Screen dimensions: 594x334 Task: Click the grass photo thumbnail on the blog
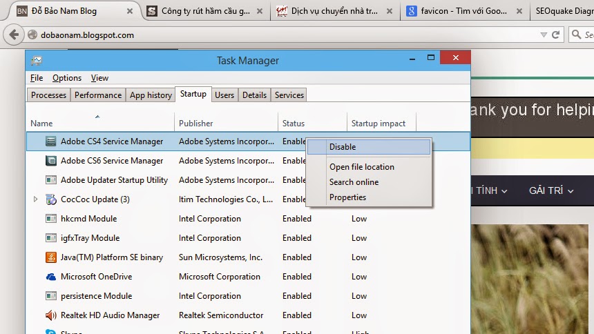[x=530, y=279]
